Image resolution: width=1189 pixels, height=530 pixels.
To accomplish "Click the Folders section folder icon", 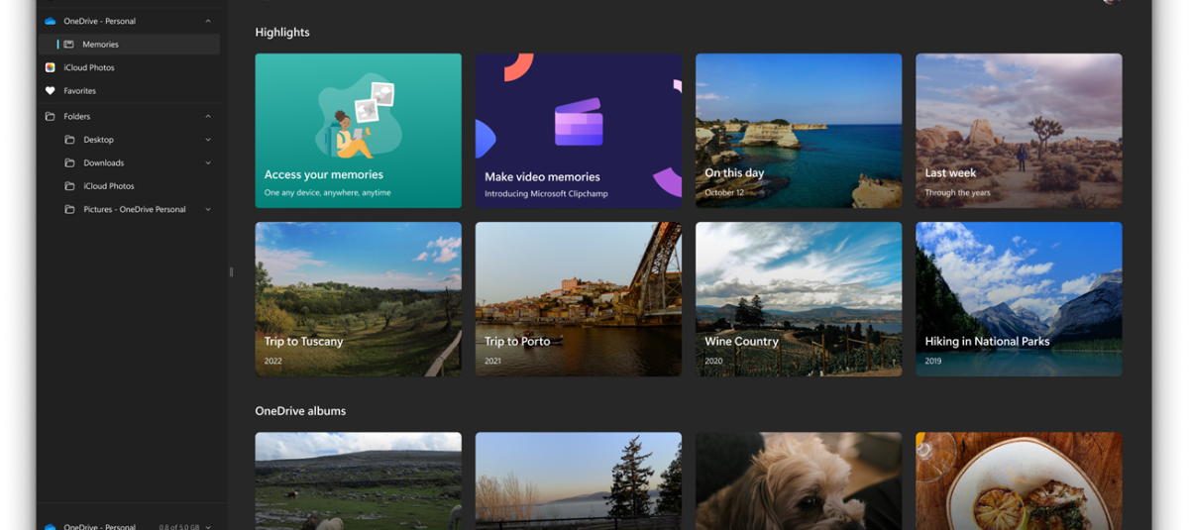I will pyautogui.click(x=51, y=117).
